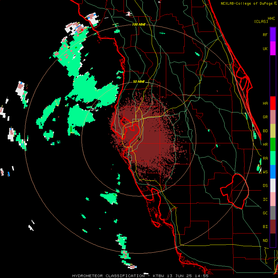Click the IC light pink legend swatch
The width and height of the screenshot is (278, 278).
(273, 199)
